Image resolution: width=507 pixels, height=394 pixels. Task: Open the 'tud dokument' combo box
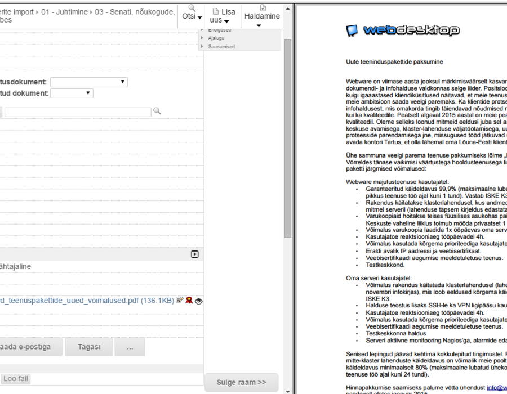coord(72,93)
